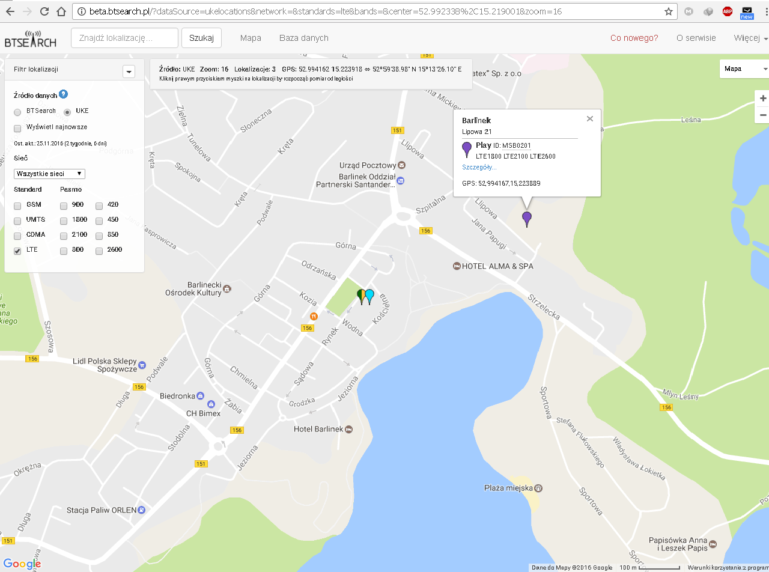This screenshot has height=572, width=769.
Task: Open the browser home page
Action: pyautogui.click(x=61, y=11)
